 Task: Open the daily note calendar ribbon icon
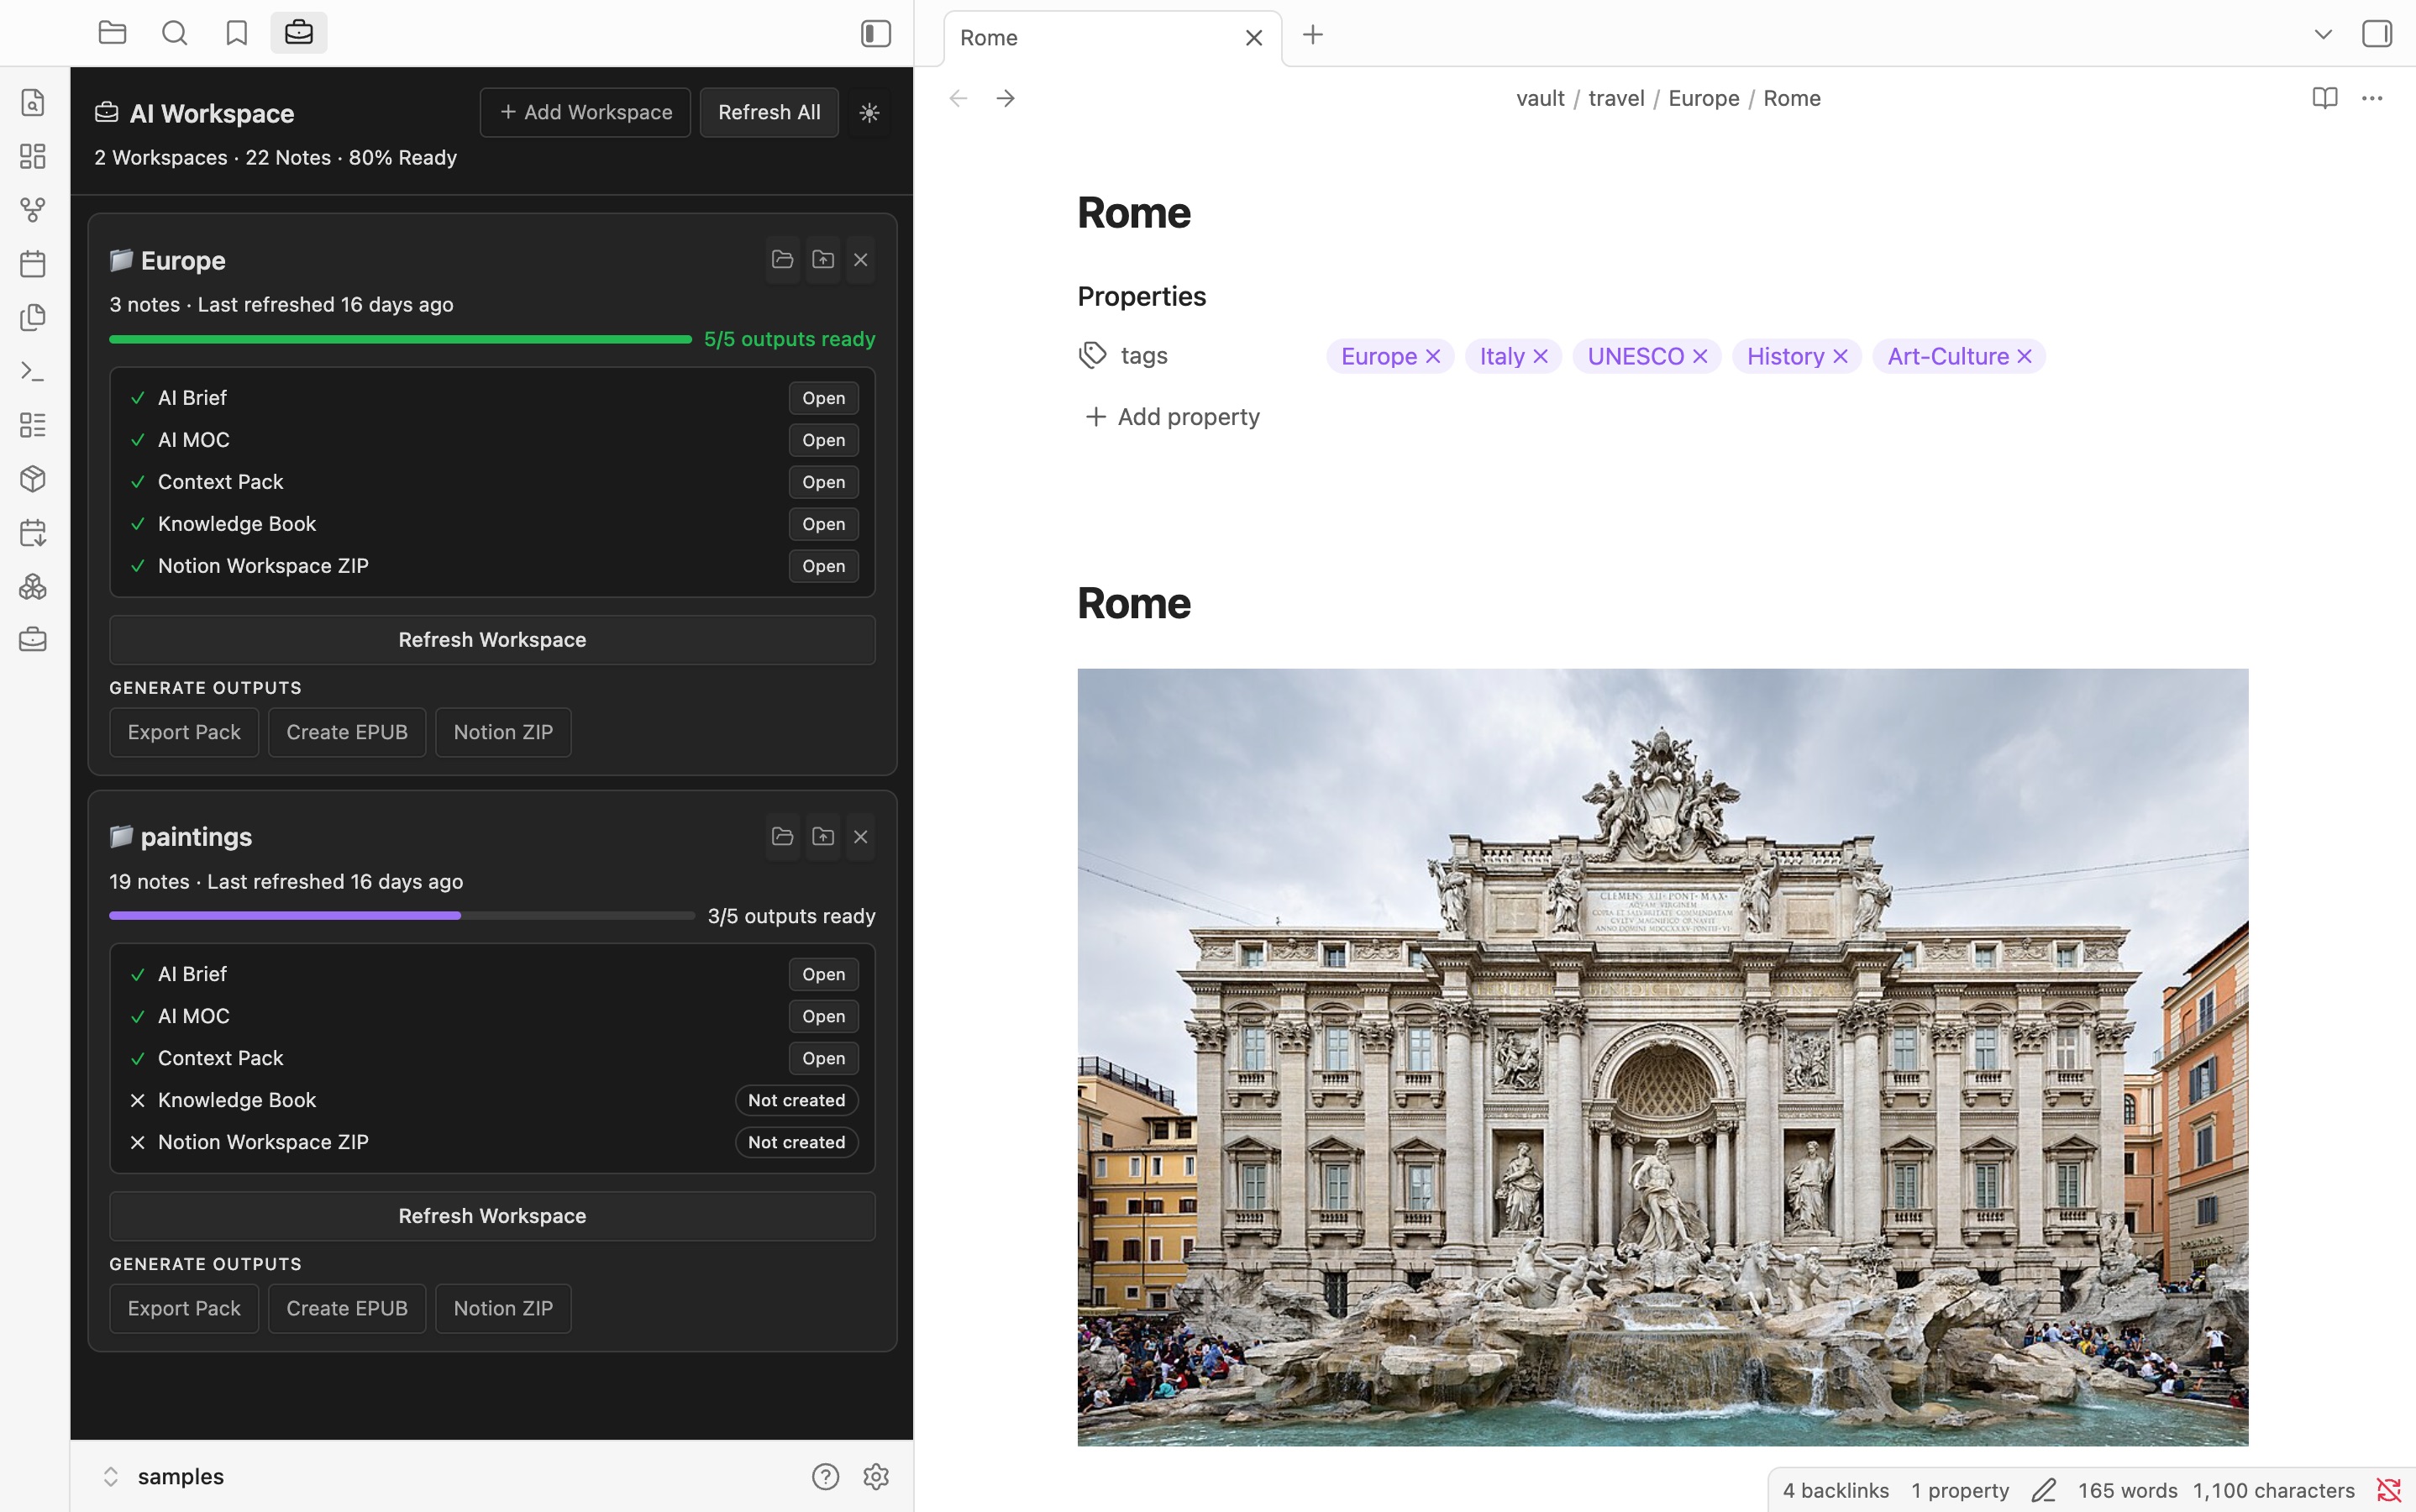coord(33,263)
